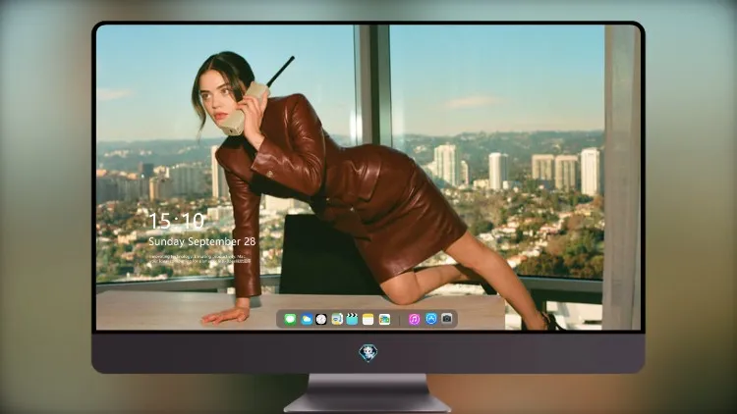This screenshot has width=737, height=414.
Task: Launch the Camera app from dock
Action: coord(447,319)
